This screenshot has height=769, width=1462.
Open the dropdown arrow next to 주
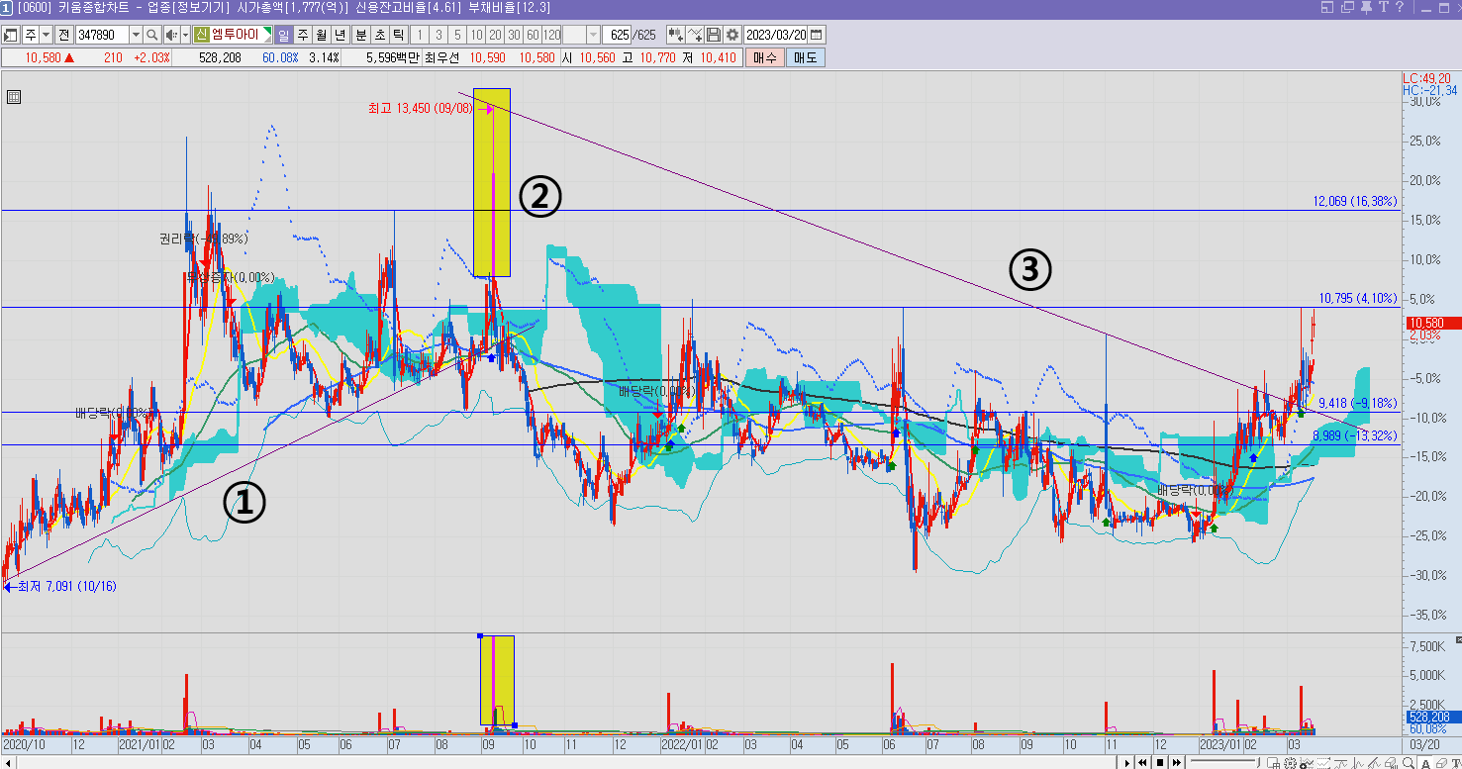coord(47,35)
